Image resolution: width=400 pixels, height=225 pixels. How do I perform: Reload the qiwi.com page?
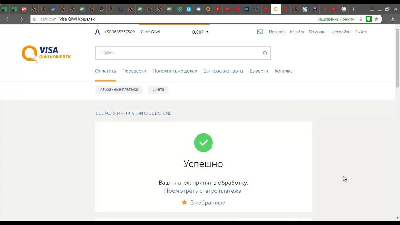35,19
